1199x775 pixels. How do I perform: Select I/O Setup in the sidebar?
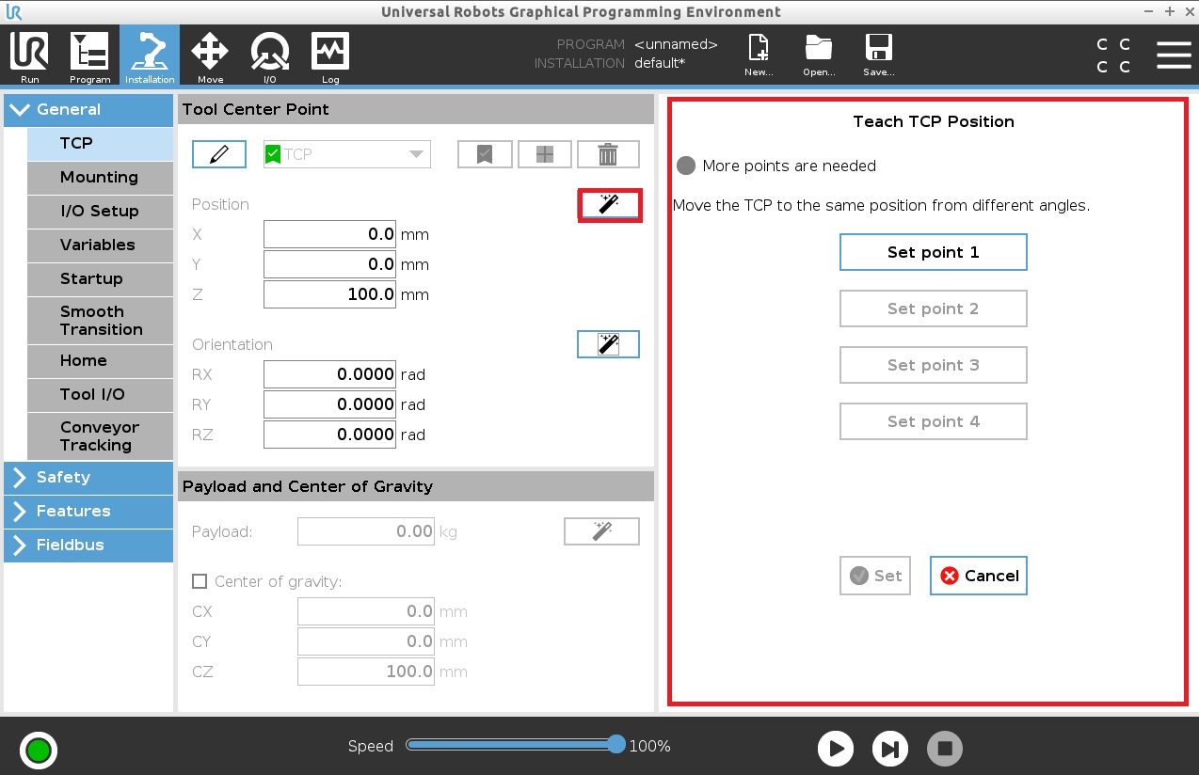[101, 211]
